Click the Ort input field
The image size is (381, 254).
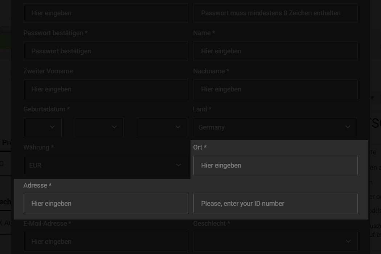(x=275, y=165)
